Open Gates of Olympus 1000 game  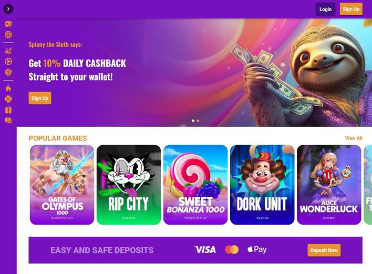coord(62,185)
